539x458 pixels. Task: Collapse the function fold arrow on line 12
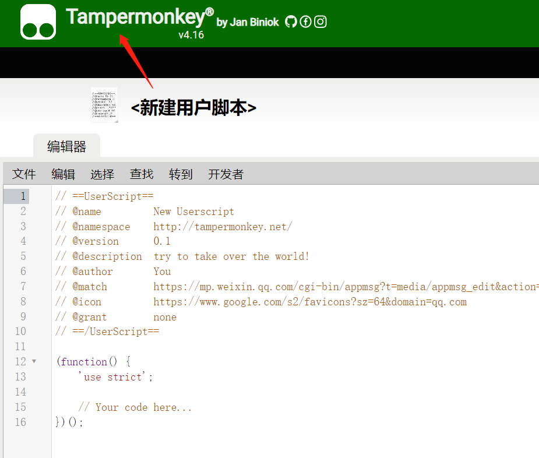pyautogui.click(x=34, y=361)
